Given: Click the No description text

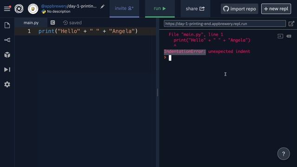Looking at the screenshot, I should pyautogui.click(x=58, y=12).
